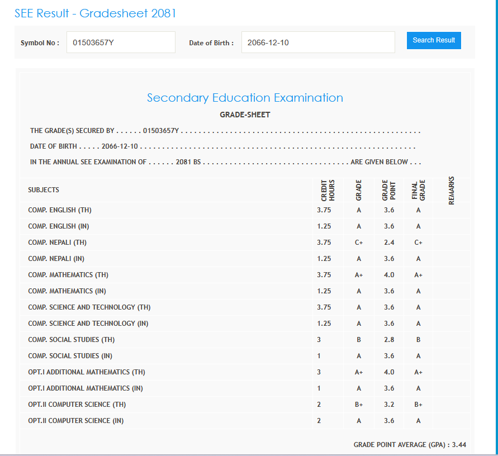Click the FINAL GRADE column header
The height and width of the screenshot is (456, 498).
tap(418, 190)
